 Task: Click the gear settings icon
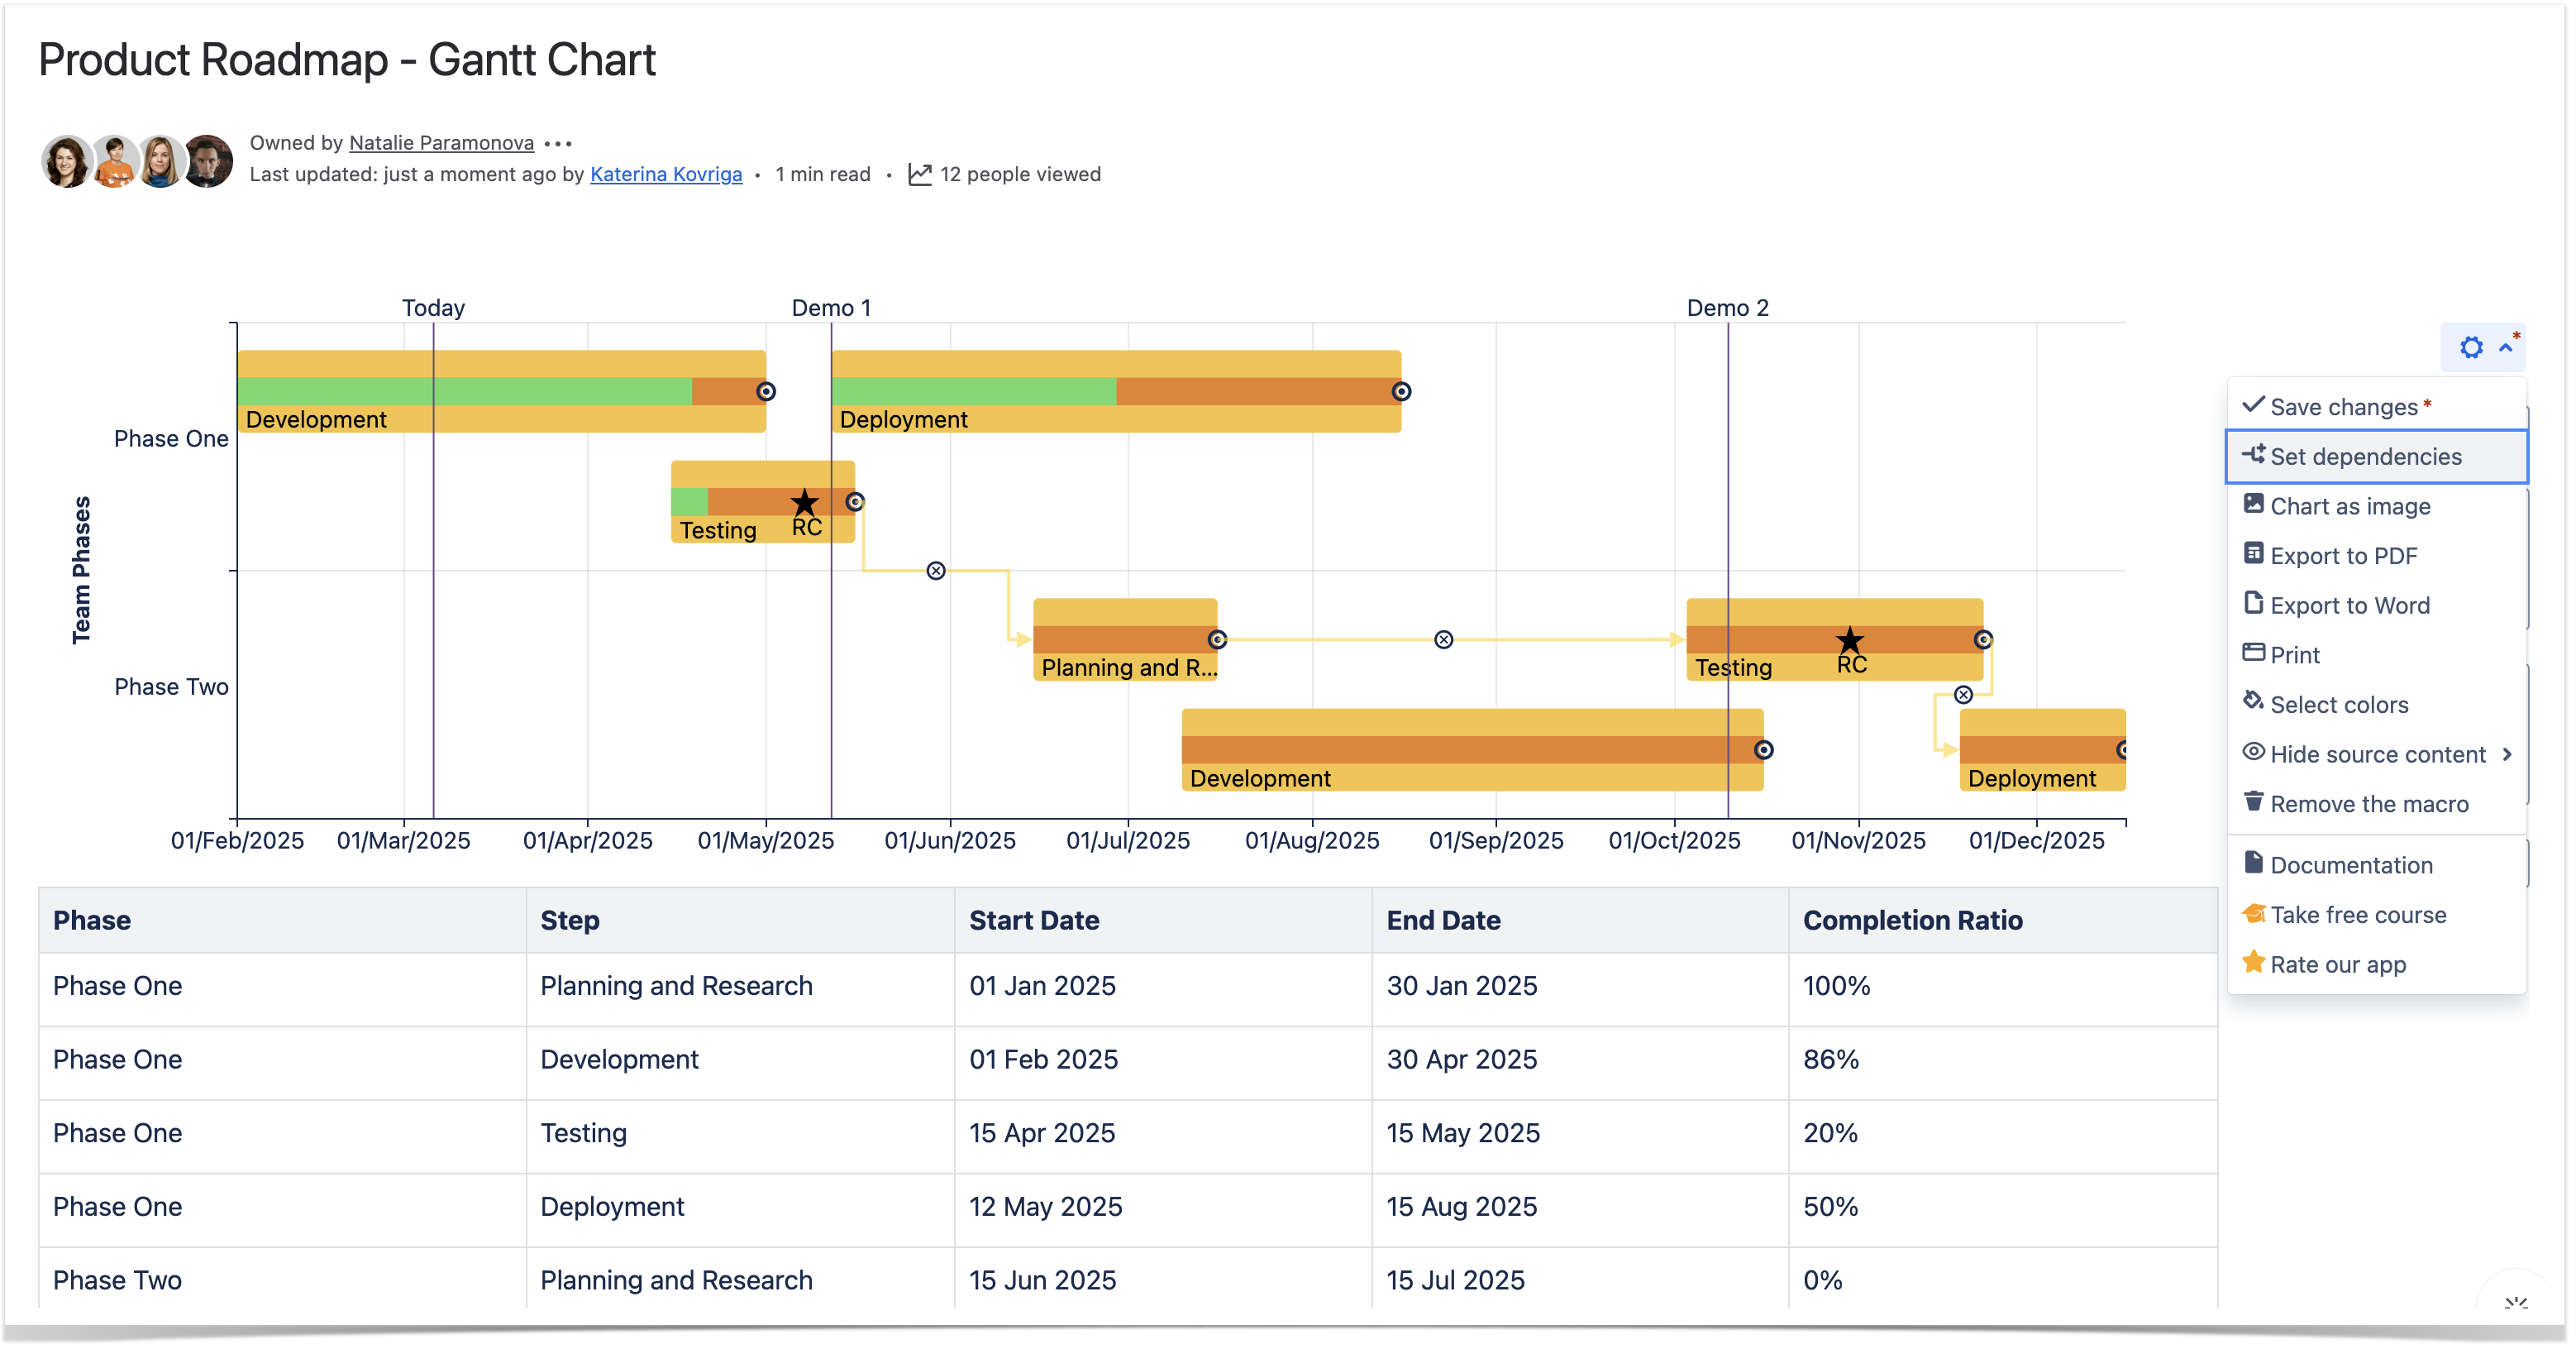pyautogui.click(x=2470, y=347)
